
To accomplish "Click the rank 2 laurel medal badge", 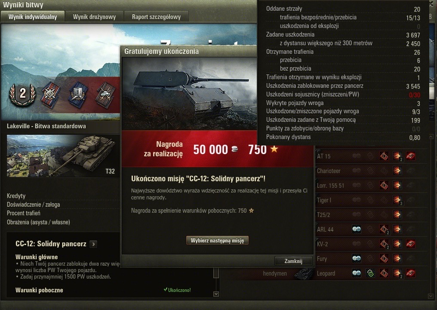I will click(22, 94).
